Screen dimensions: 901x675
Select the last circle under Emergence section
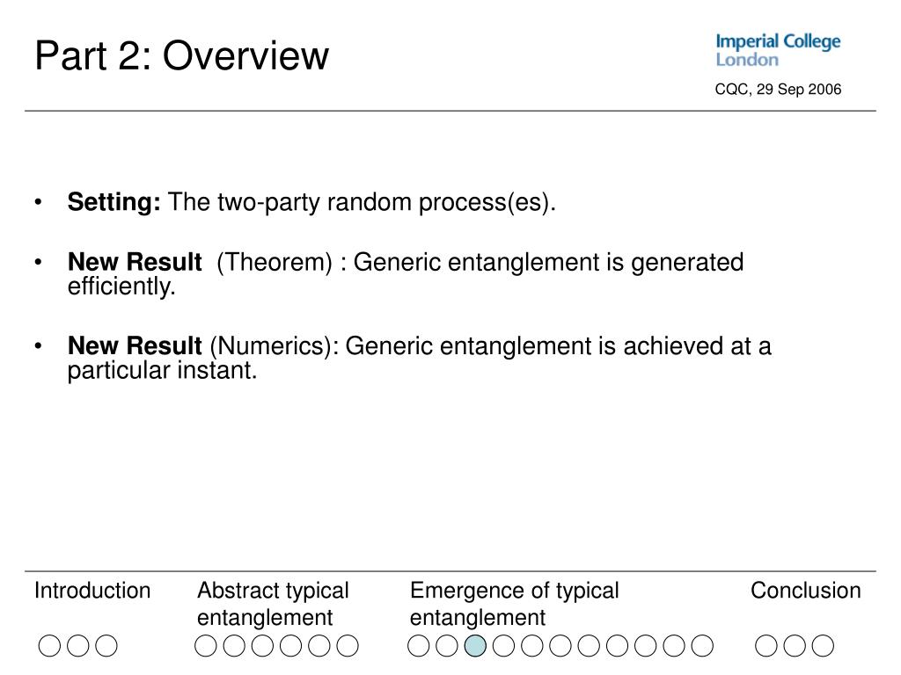pyautogui.click(x=702, y=646)
